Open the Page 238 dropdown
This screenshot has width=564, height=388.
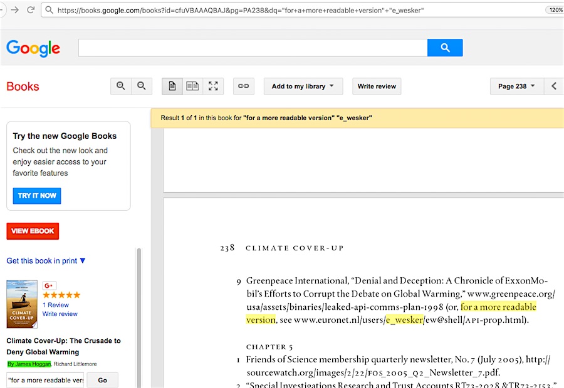(516, 86)
